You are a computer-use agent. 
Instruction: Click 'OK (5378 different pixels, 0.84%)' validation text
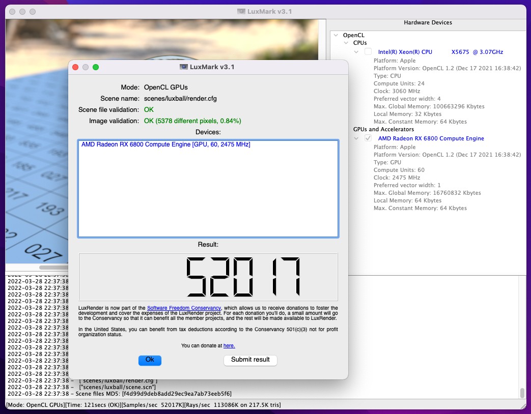click(x=192, y=121)
